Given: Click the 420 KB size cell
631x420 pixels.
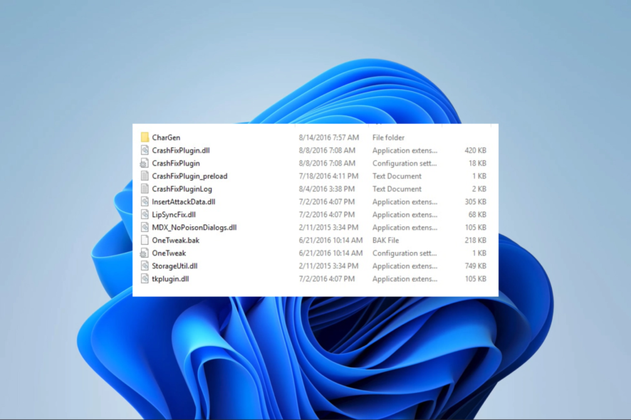Looking at the screenshot, I should pyautogui.click(x=475, y=150).
